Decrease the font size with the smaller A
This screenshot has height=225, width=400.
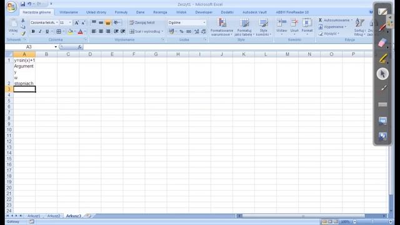pos(83,22)
